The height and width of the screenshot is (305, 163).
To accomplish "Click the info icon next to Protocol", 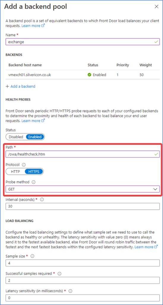I will [x=24, y=165].
